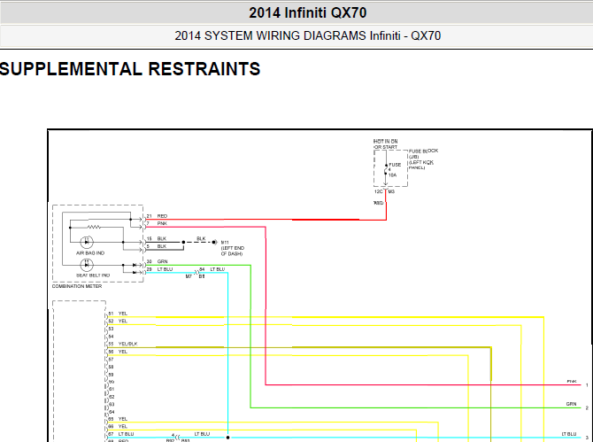593x442 pixels.
Task: Click the "HOT IN ON OR START" label
Action: click(x=385, y=143)
